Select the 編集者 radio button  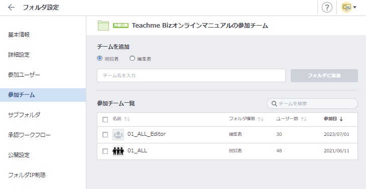132,58
